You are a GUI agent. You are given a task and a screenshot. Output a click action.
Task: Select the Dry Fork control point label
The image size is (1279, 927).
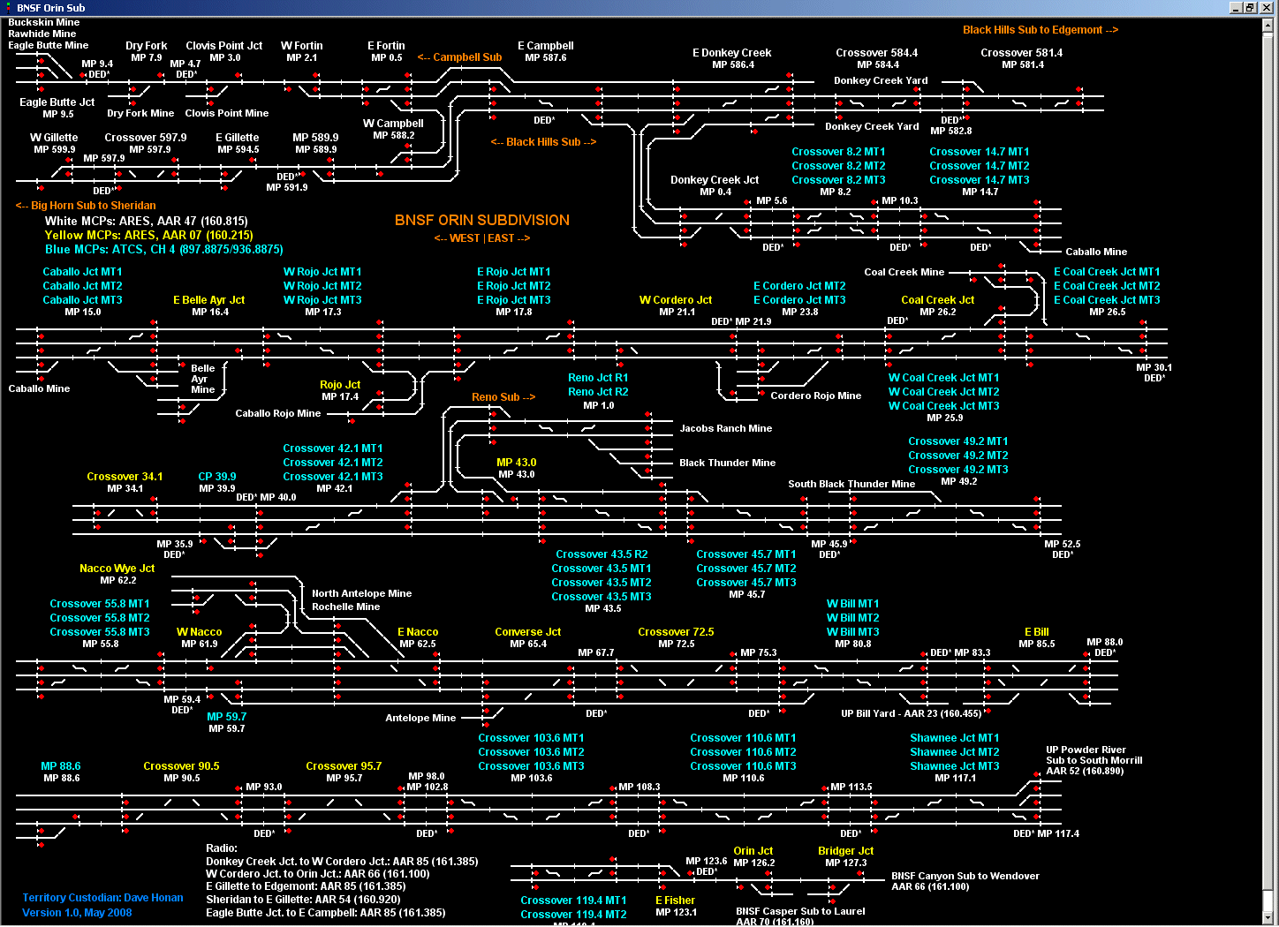pos(147,46)
